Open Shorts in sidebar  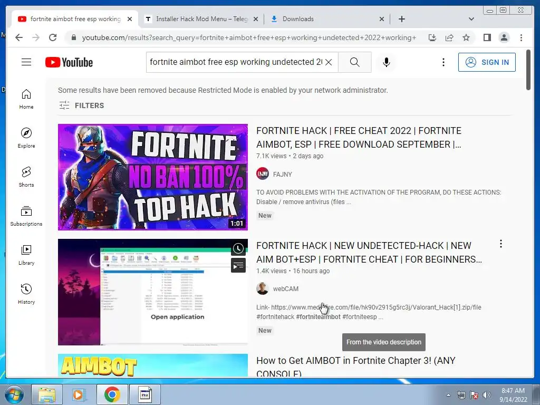(x=26, y=177)
